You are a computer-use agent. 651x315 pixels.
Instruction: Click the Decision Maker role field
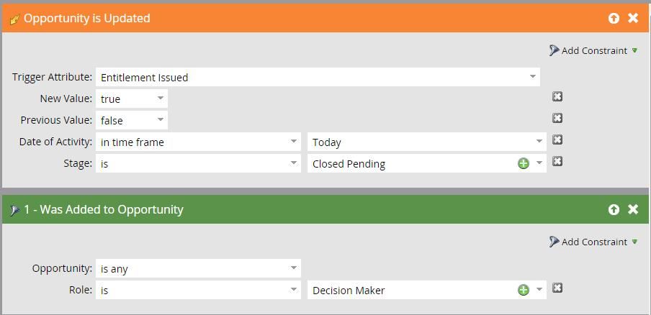410,291
